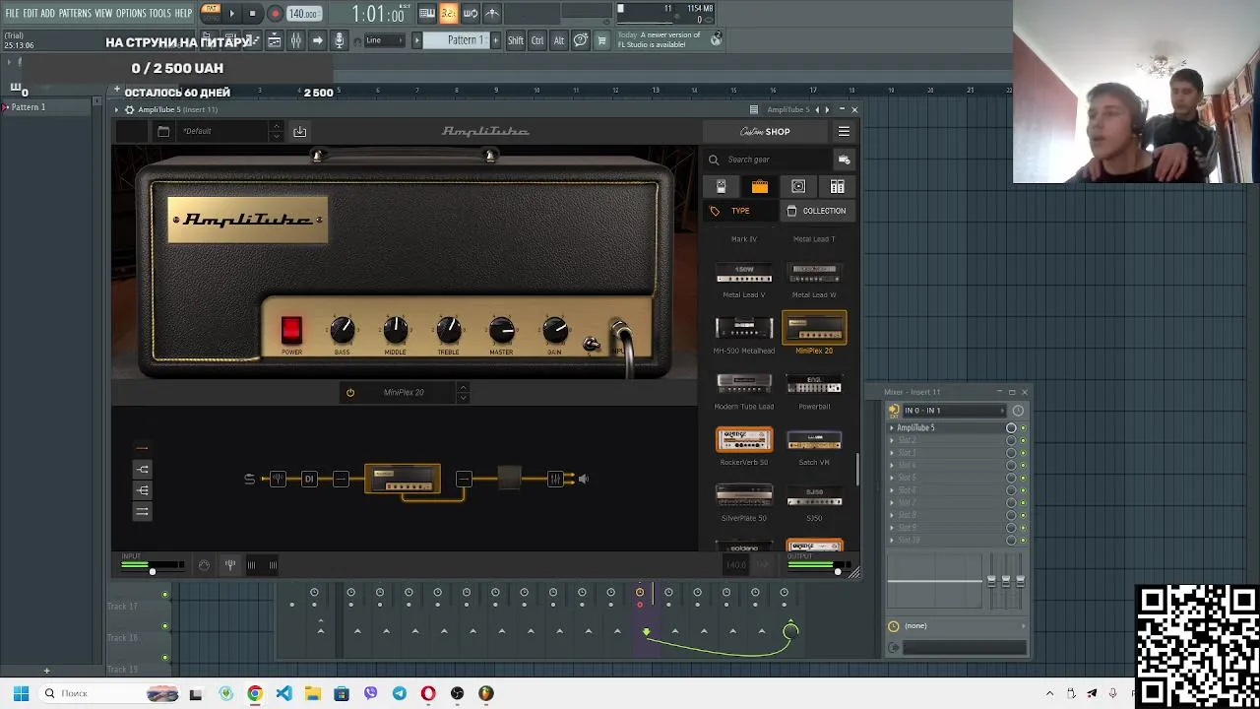The height and width of the screenshot is (709, 1260).
Task: Click the Ctrl modifier button
Action: tap(537, 40)
